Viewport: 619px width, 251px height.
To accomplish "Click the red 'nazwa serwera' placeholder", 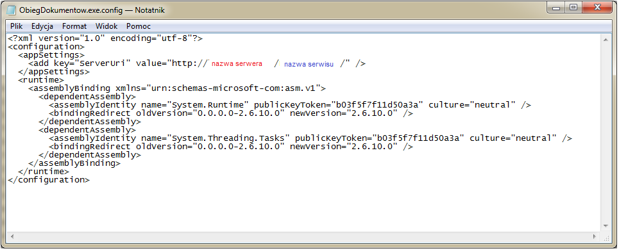I will [x=237, y=64].
